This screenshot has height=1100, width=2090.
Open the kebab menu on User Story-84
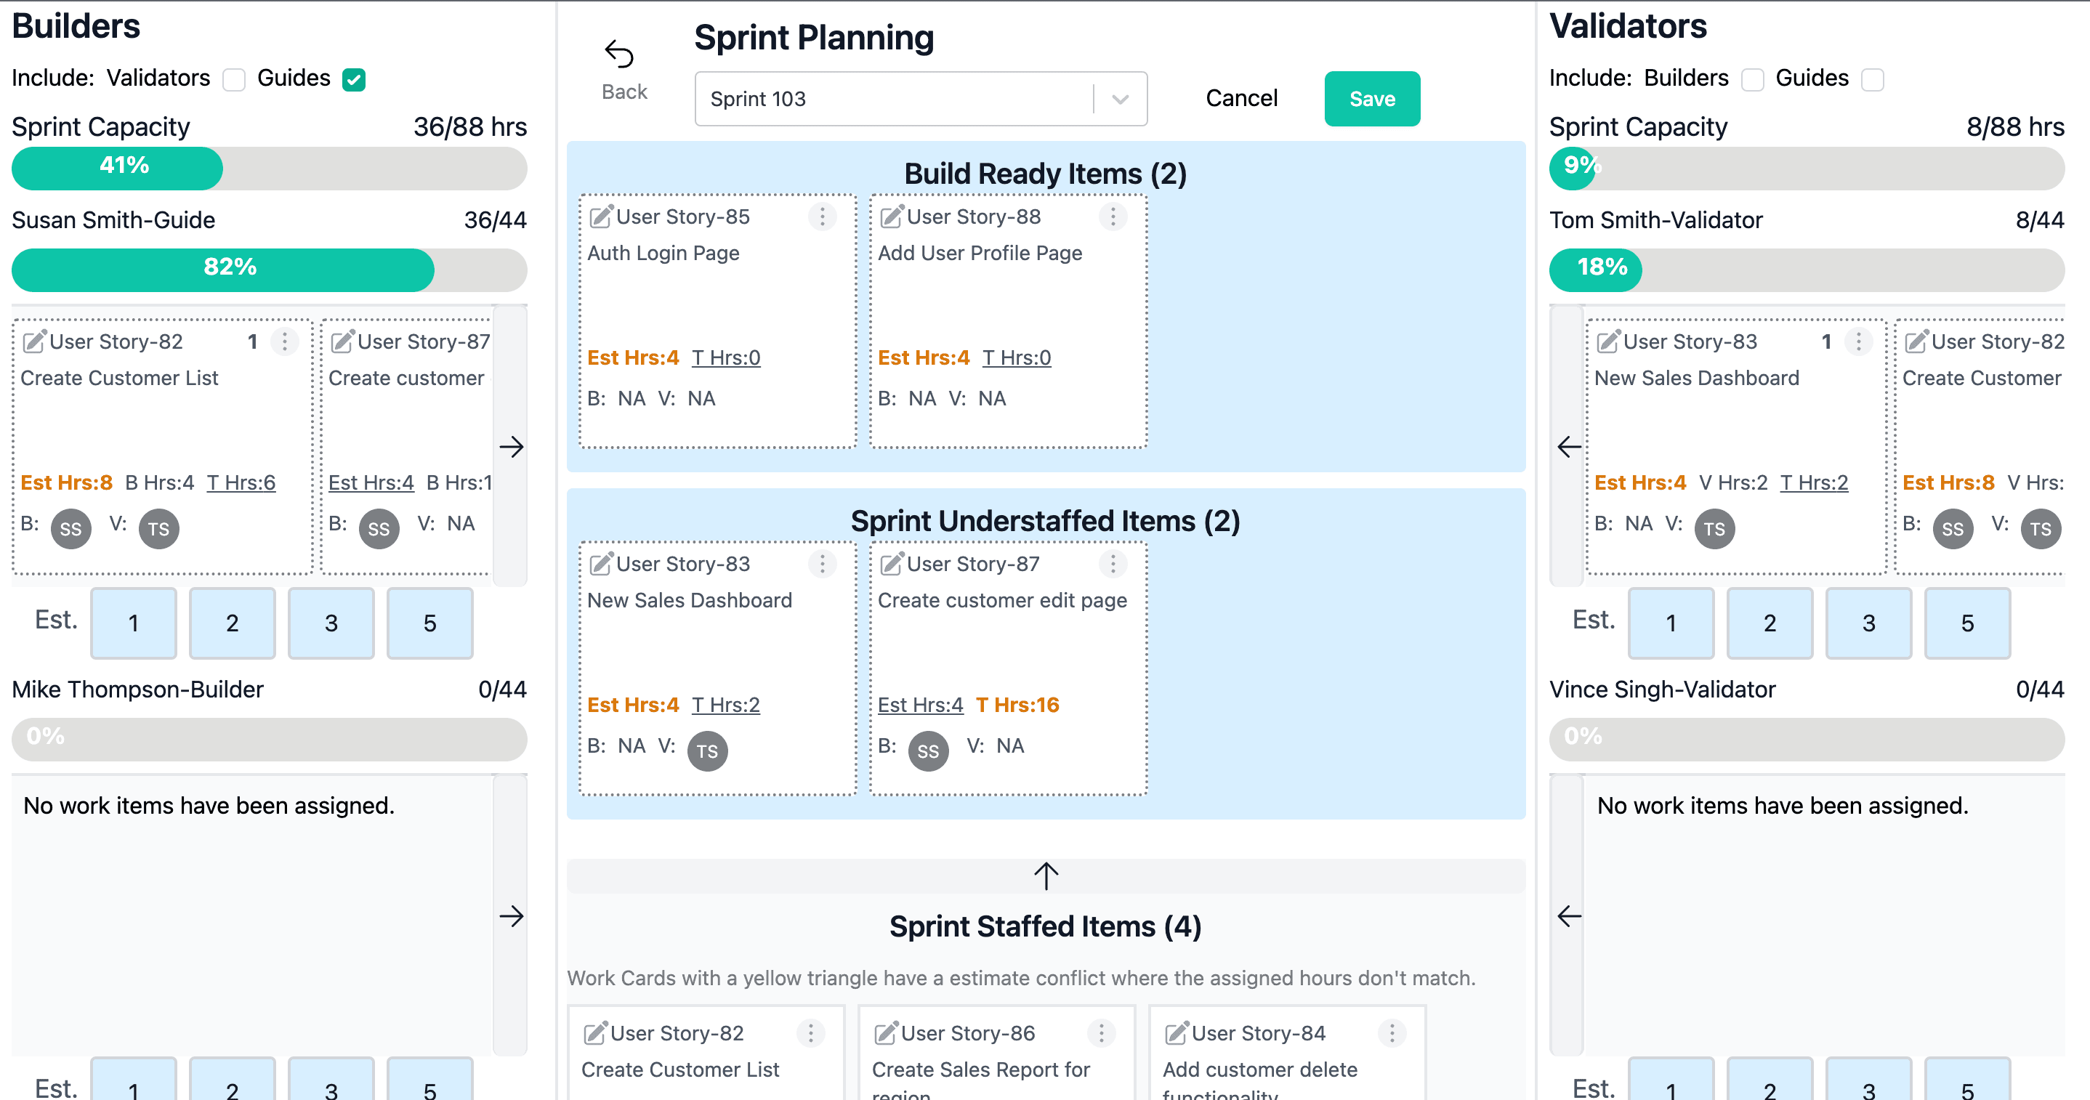coord(1392,1033)
